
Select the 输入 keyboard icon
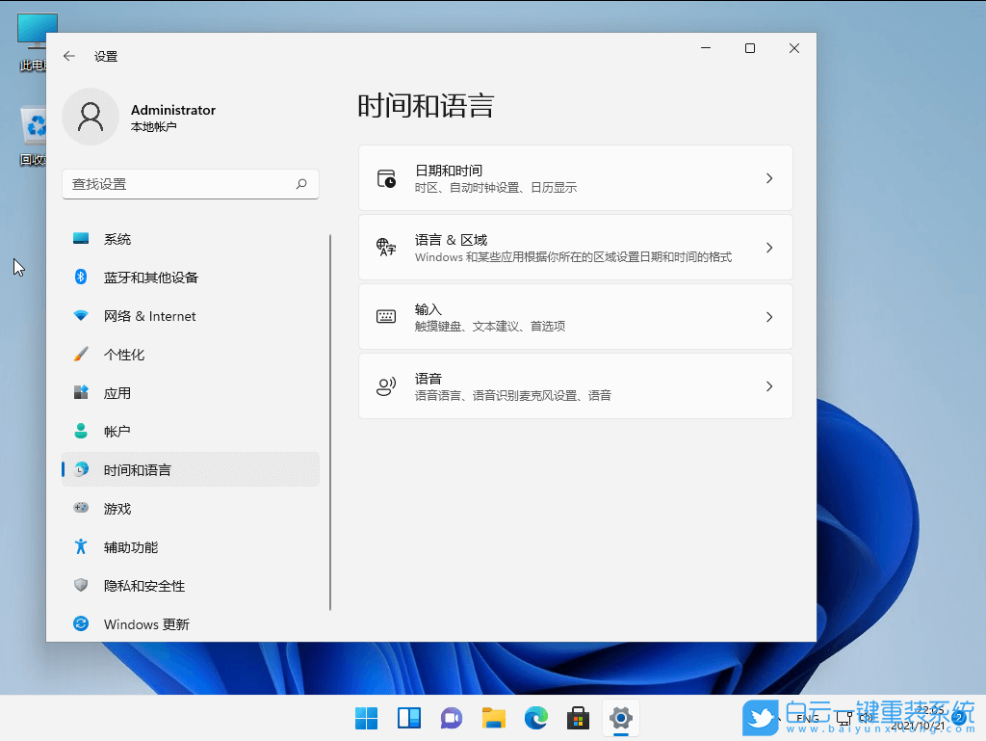tap(387, 316)
